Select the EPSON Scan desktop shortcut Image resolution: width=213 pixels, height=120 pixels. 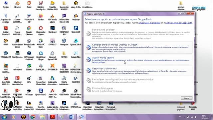(x=76, y=105)
